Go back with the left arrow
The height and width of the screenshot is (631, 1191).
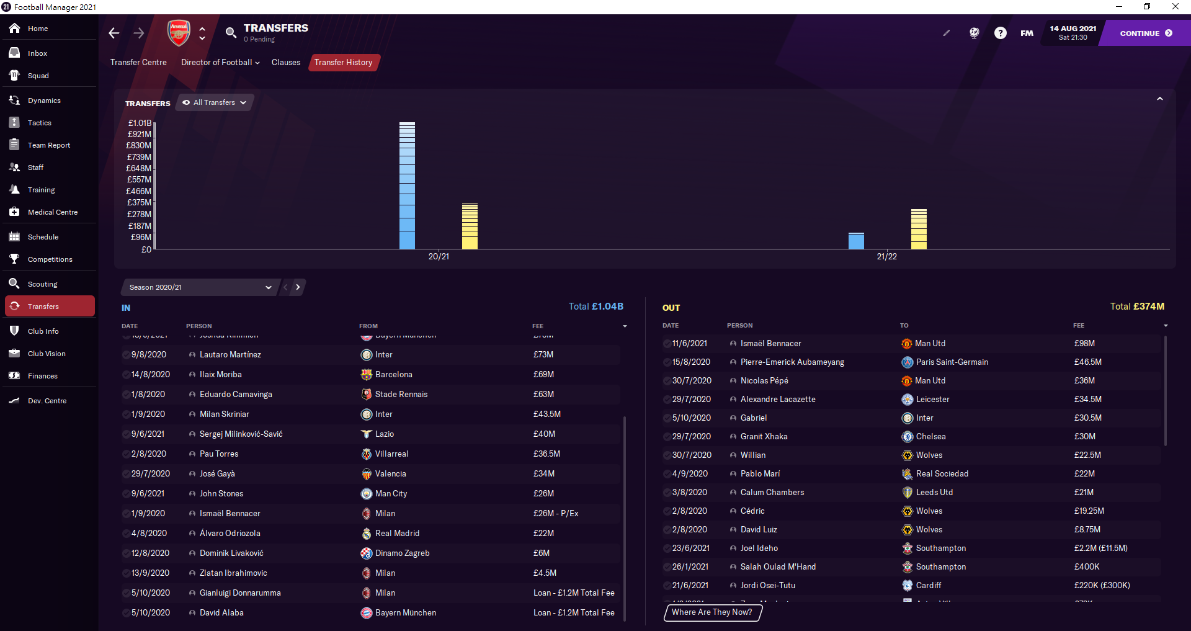point(114,34)
